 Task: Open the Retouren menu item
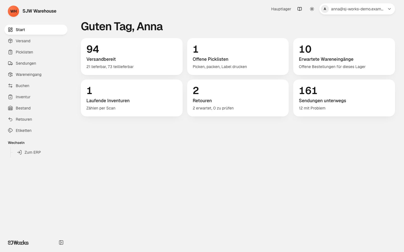[36, 119]
